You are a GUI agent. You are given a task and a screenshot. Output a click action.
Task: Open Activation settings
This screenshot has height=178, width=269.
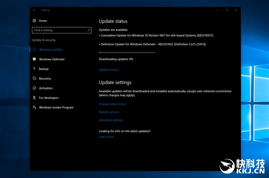click(46, 88)
